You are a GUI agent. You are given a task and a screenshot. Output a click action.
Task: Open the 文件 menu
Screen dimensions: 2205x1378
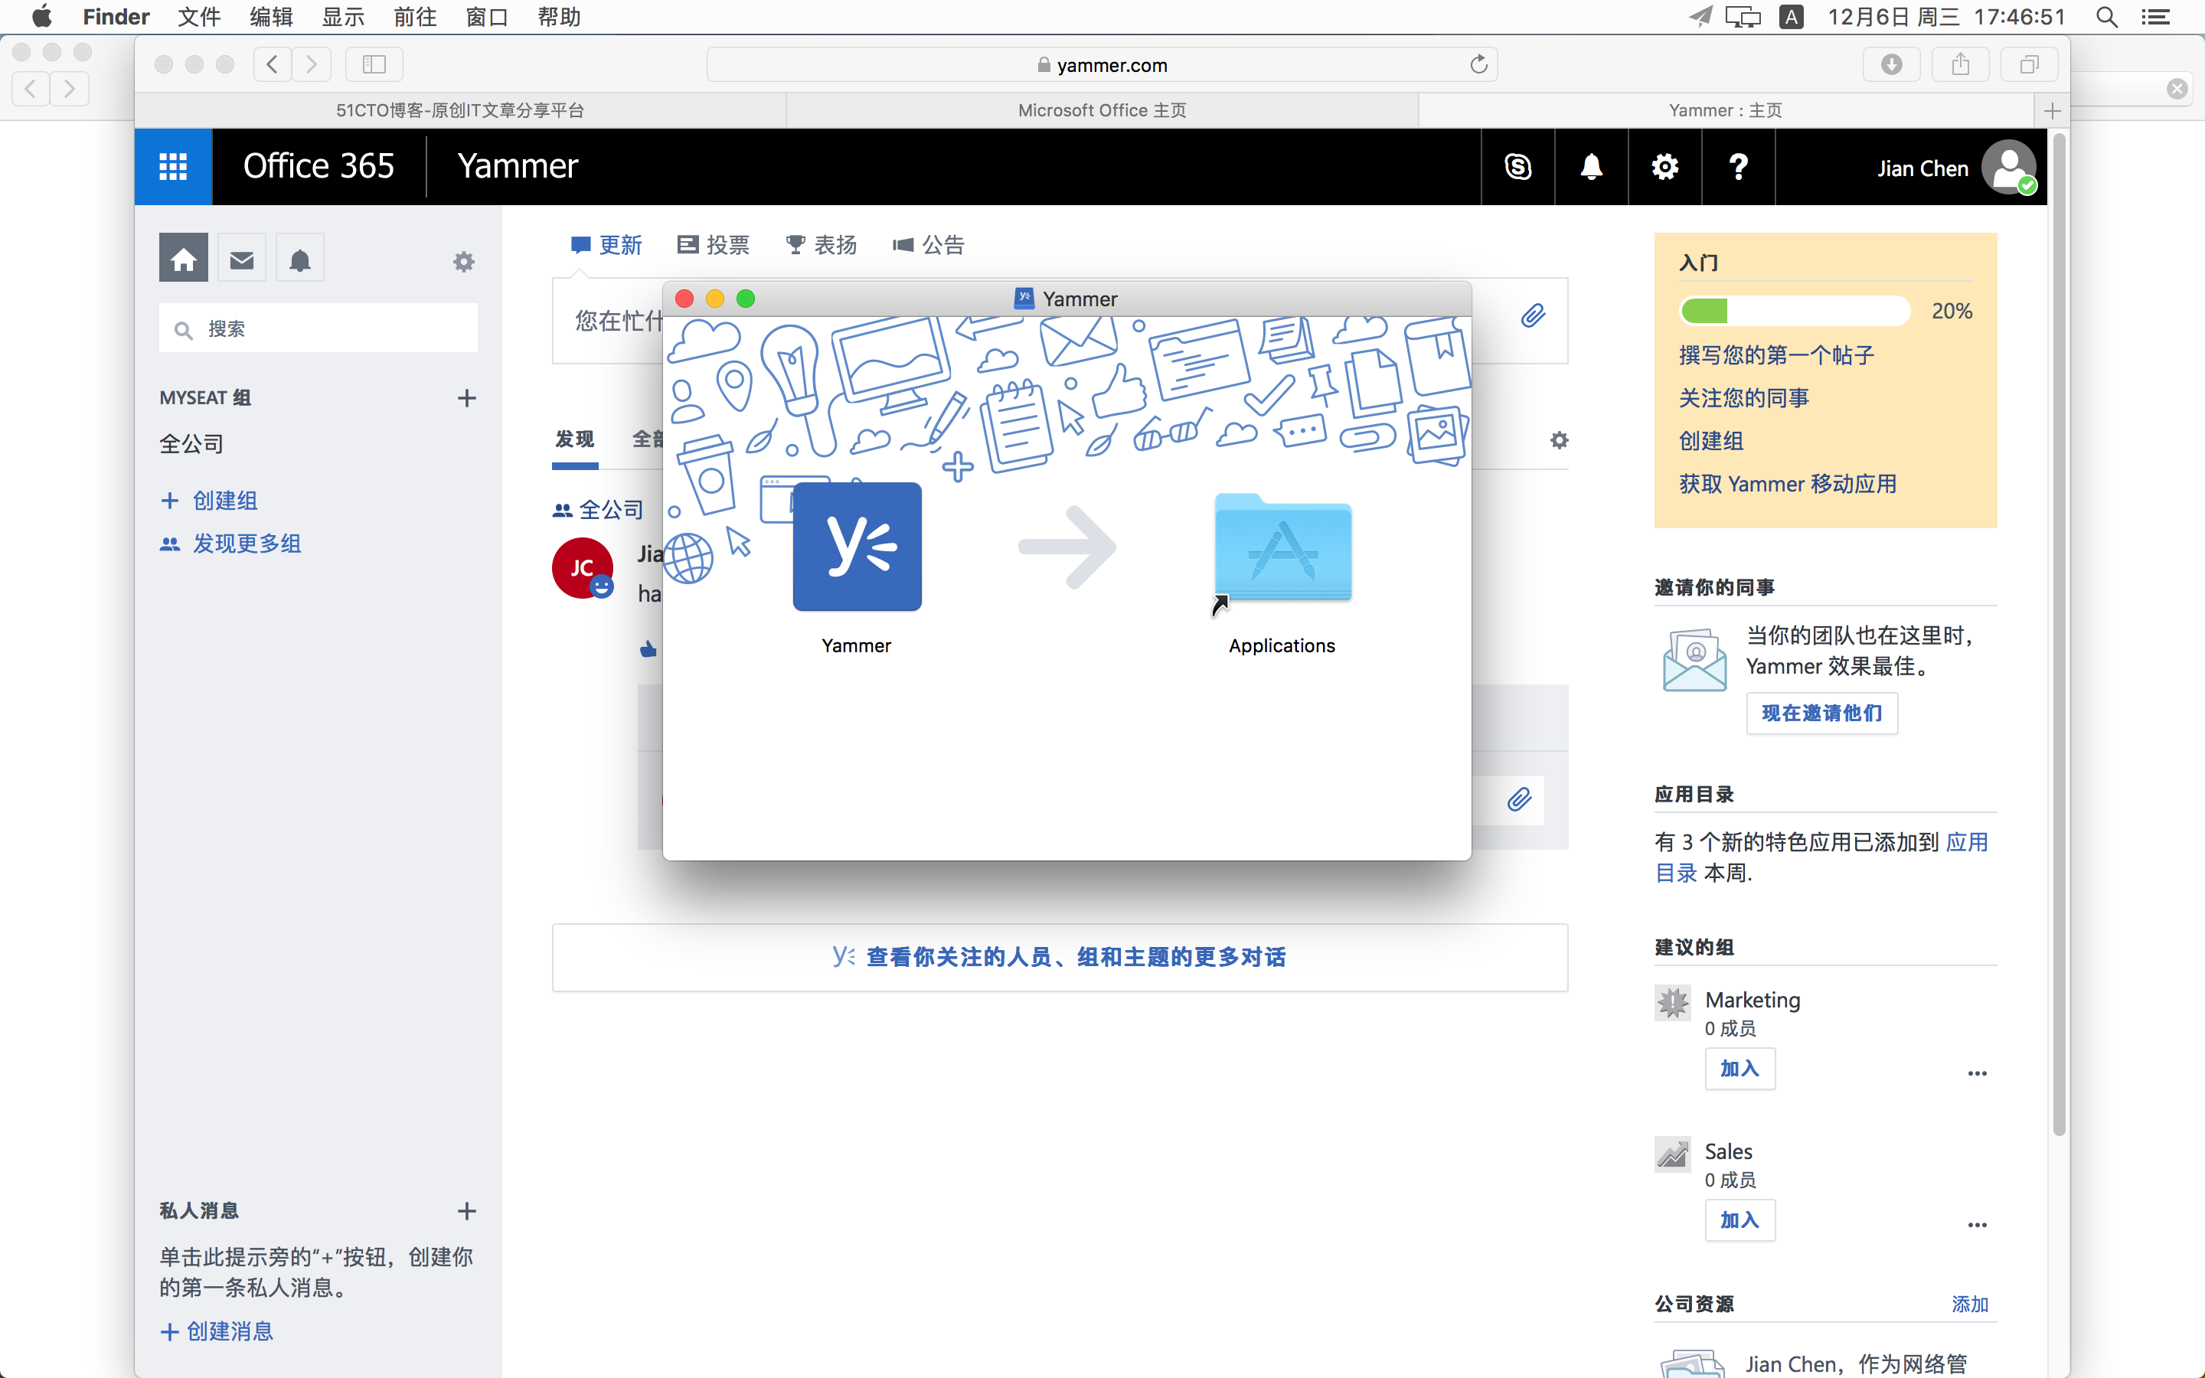click(x=198, y=18)
